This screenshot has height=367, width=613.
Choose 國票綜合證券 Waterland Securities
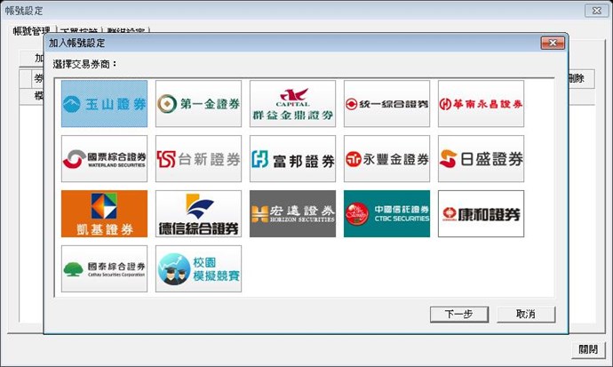pyautogui.click(x=104, y=159)
